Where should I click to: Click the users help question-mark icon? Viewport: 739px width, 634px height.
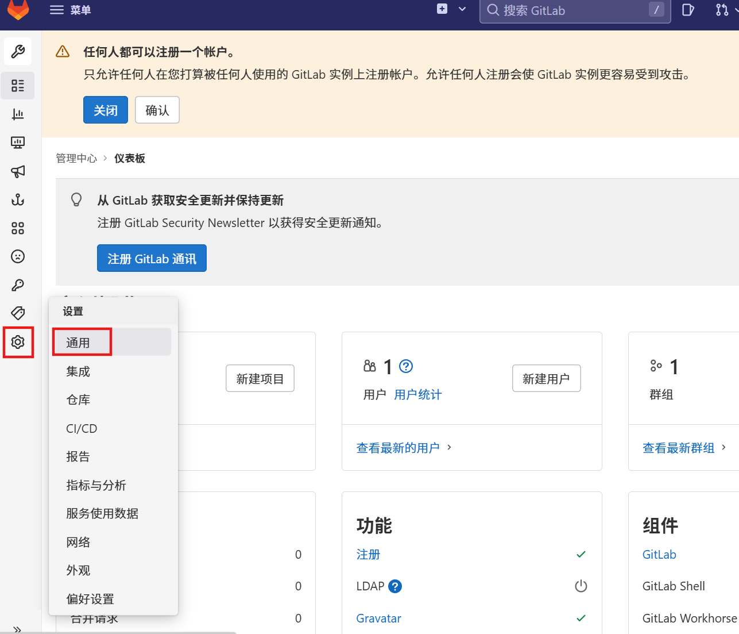coord(406,366)
